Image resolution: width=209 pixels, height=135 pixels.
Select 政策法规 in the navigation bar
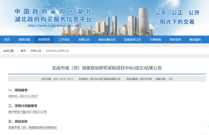pos(24,40)
